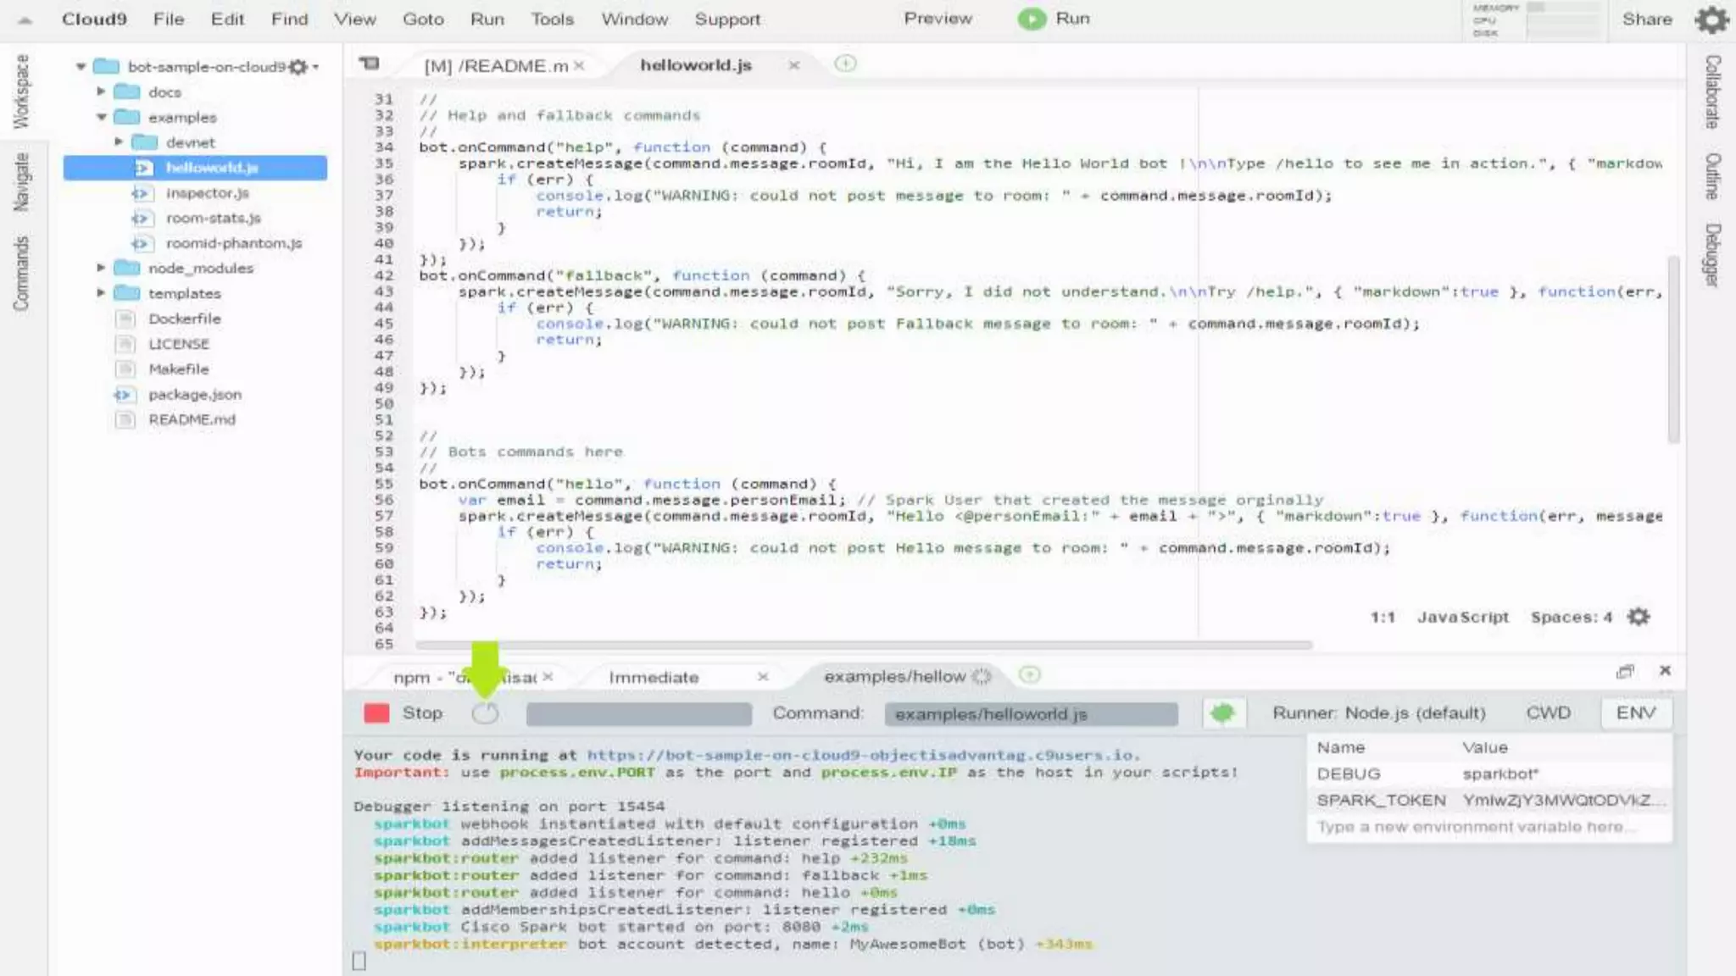
Task: Expand the node_modules folder
Action: pos(101,268)
